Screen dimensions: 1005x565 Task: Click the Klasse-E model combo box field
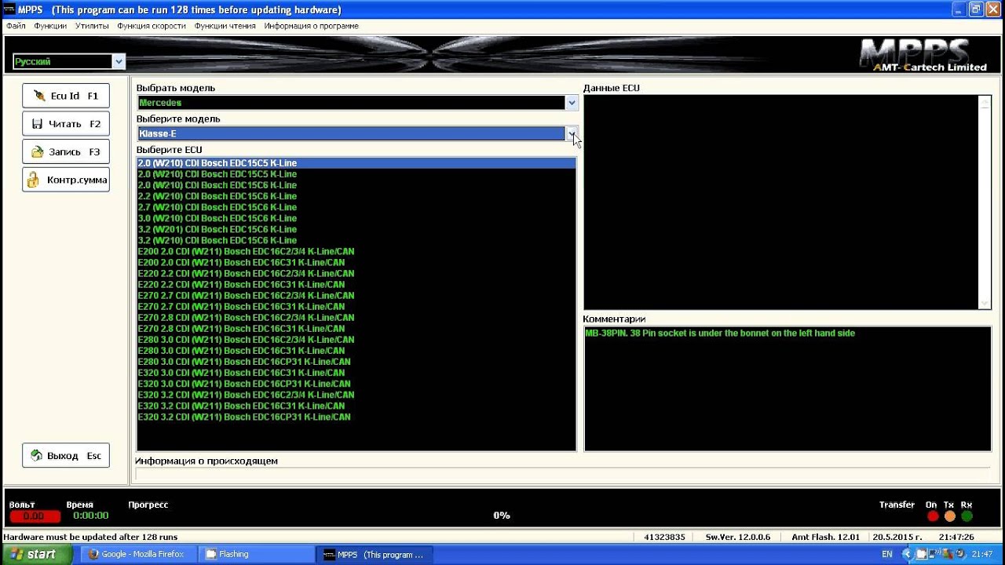click(x=352, y=134)
